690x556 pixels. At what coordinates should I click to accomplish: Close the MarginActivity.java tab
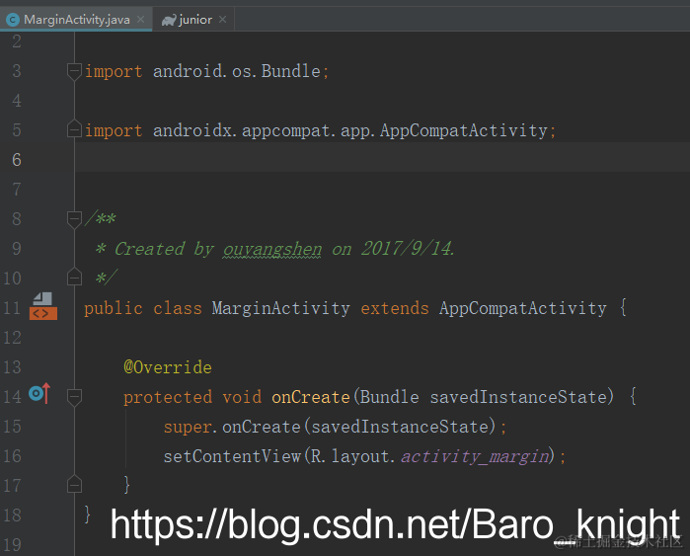pos(140,20)
